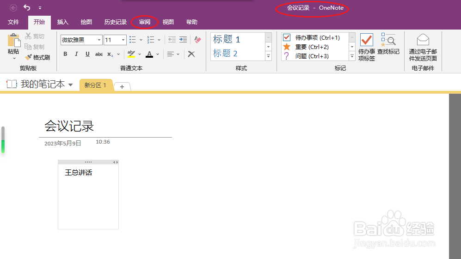The height and width of the screenshot is (259, 461).
Task: Click the page title 会议记录
Action: tap(69, 126)
